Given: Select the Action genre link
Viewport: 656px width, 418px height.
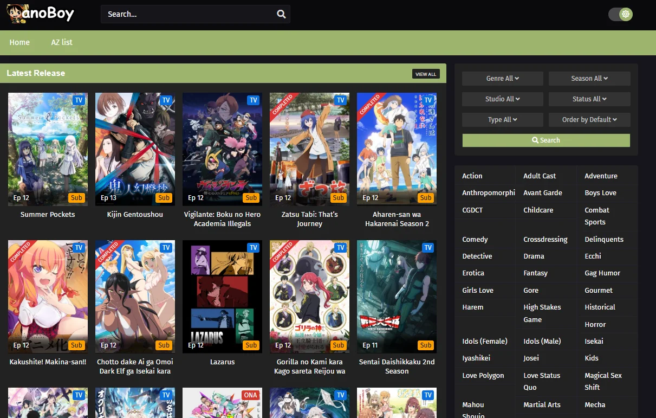Looking at the screenshot, I should point(472,176).
